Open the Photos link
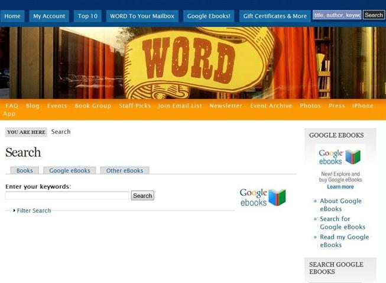The height and width of the screenshot is (283, 386). click(x=310, y=106)
